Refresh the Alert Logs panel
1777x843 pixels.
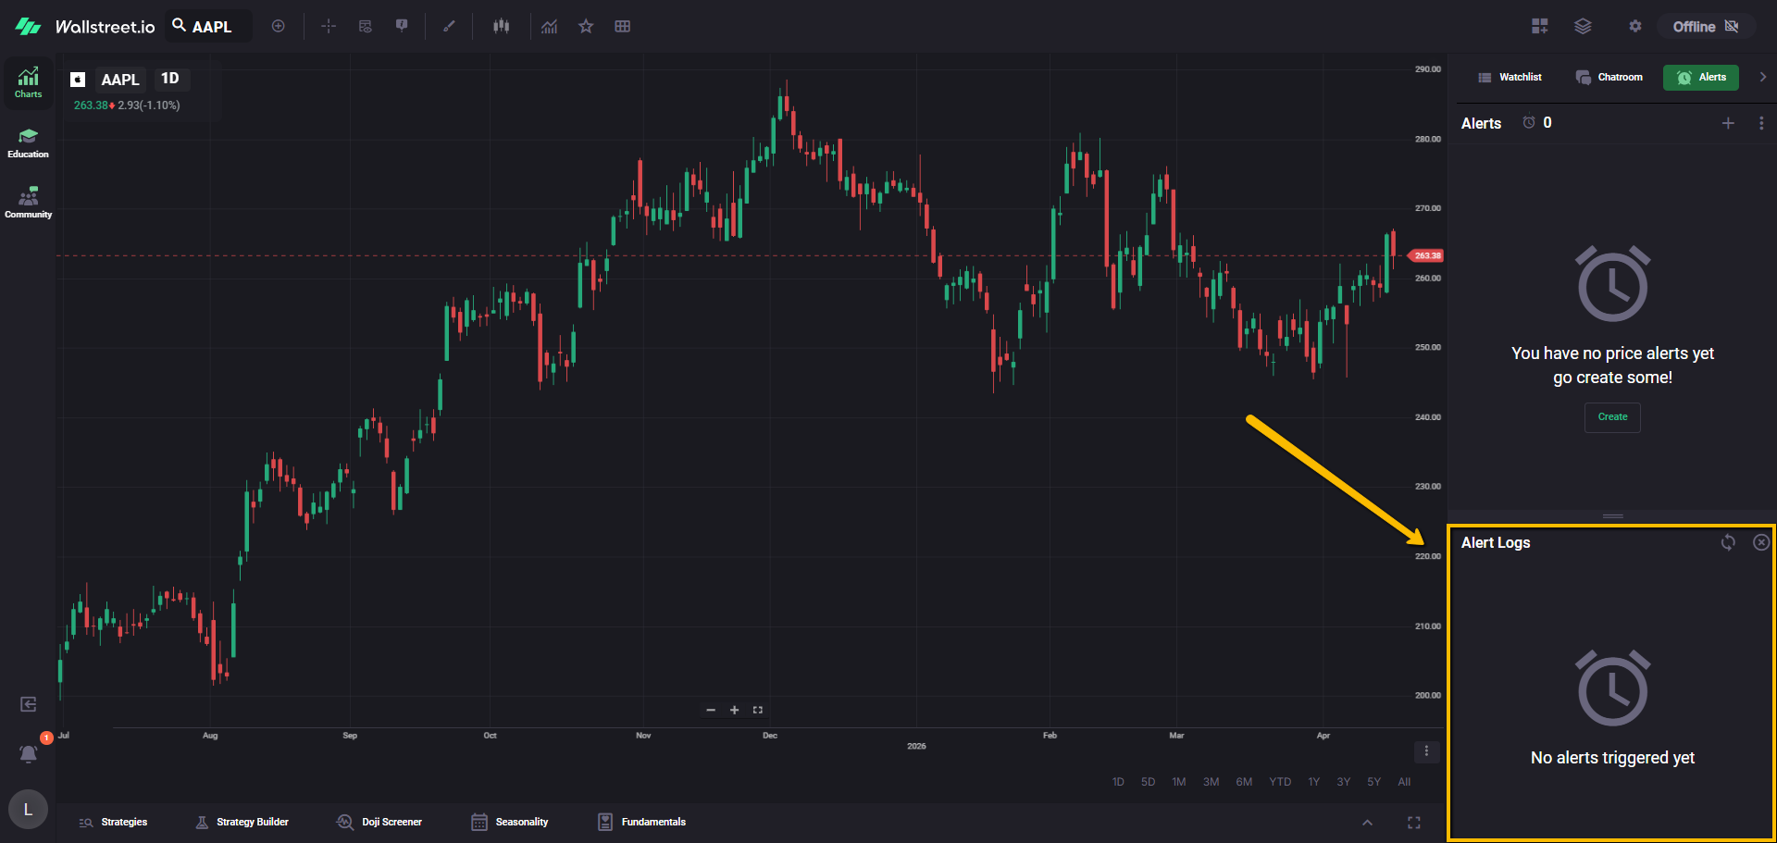pyautogui.click(x=1728, y=542)
